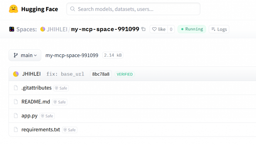Open the .gitattributes file
The height and width of the screenshot is (145, 256).
(36, 88)
